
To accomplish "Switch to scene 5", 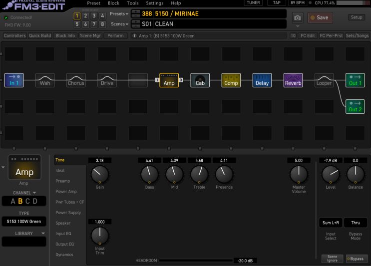I will coord(77,24).
